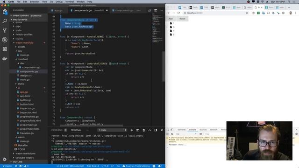This screenshot has height=168, width=299.
Task: Click Analysis Tools Missing warning
Action: 136,166
